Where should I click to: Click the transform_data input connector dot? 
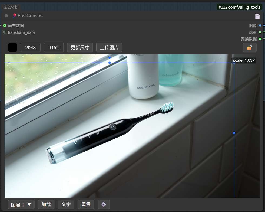[4, 32]
